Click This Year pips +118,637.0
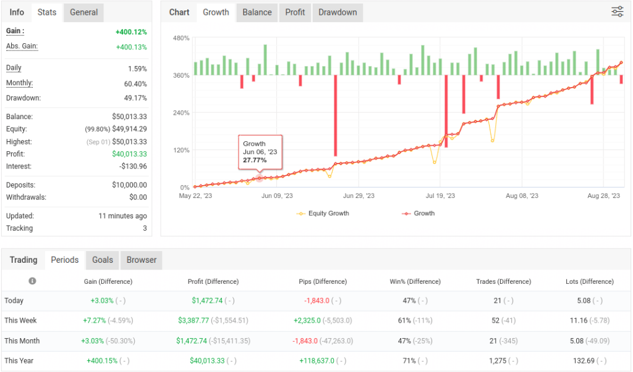Screen dimensions: 633x372 click(316, 361)
